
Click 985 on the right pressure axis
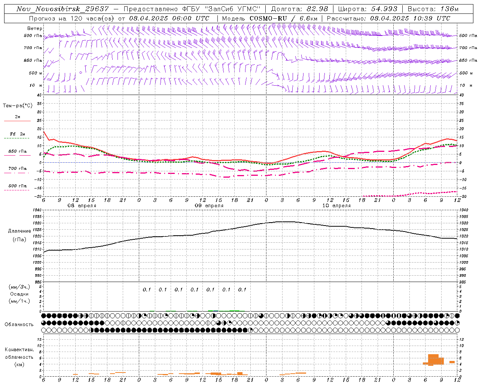pos(463,282)
